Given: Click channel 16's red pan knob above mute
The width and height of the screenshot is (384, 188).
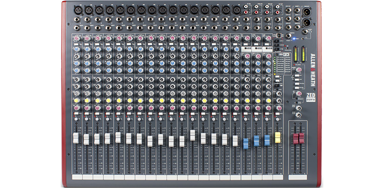Looking at the screenshot, I should 237,108.
